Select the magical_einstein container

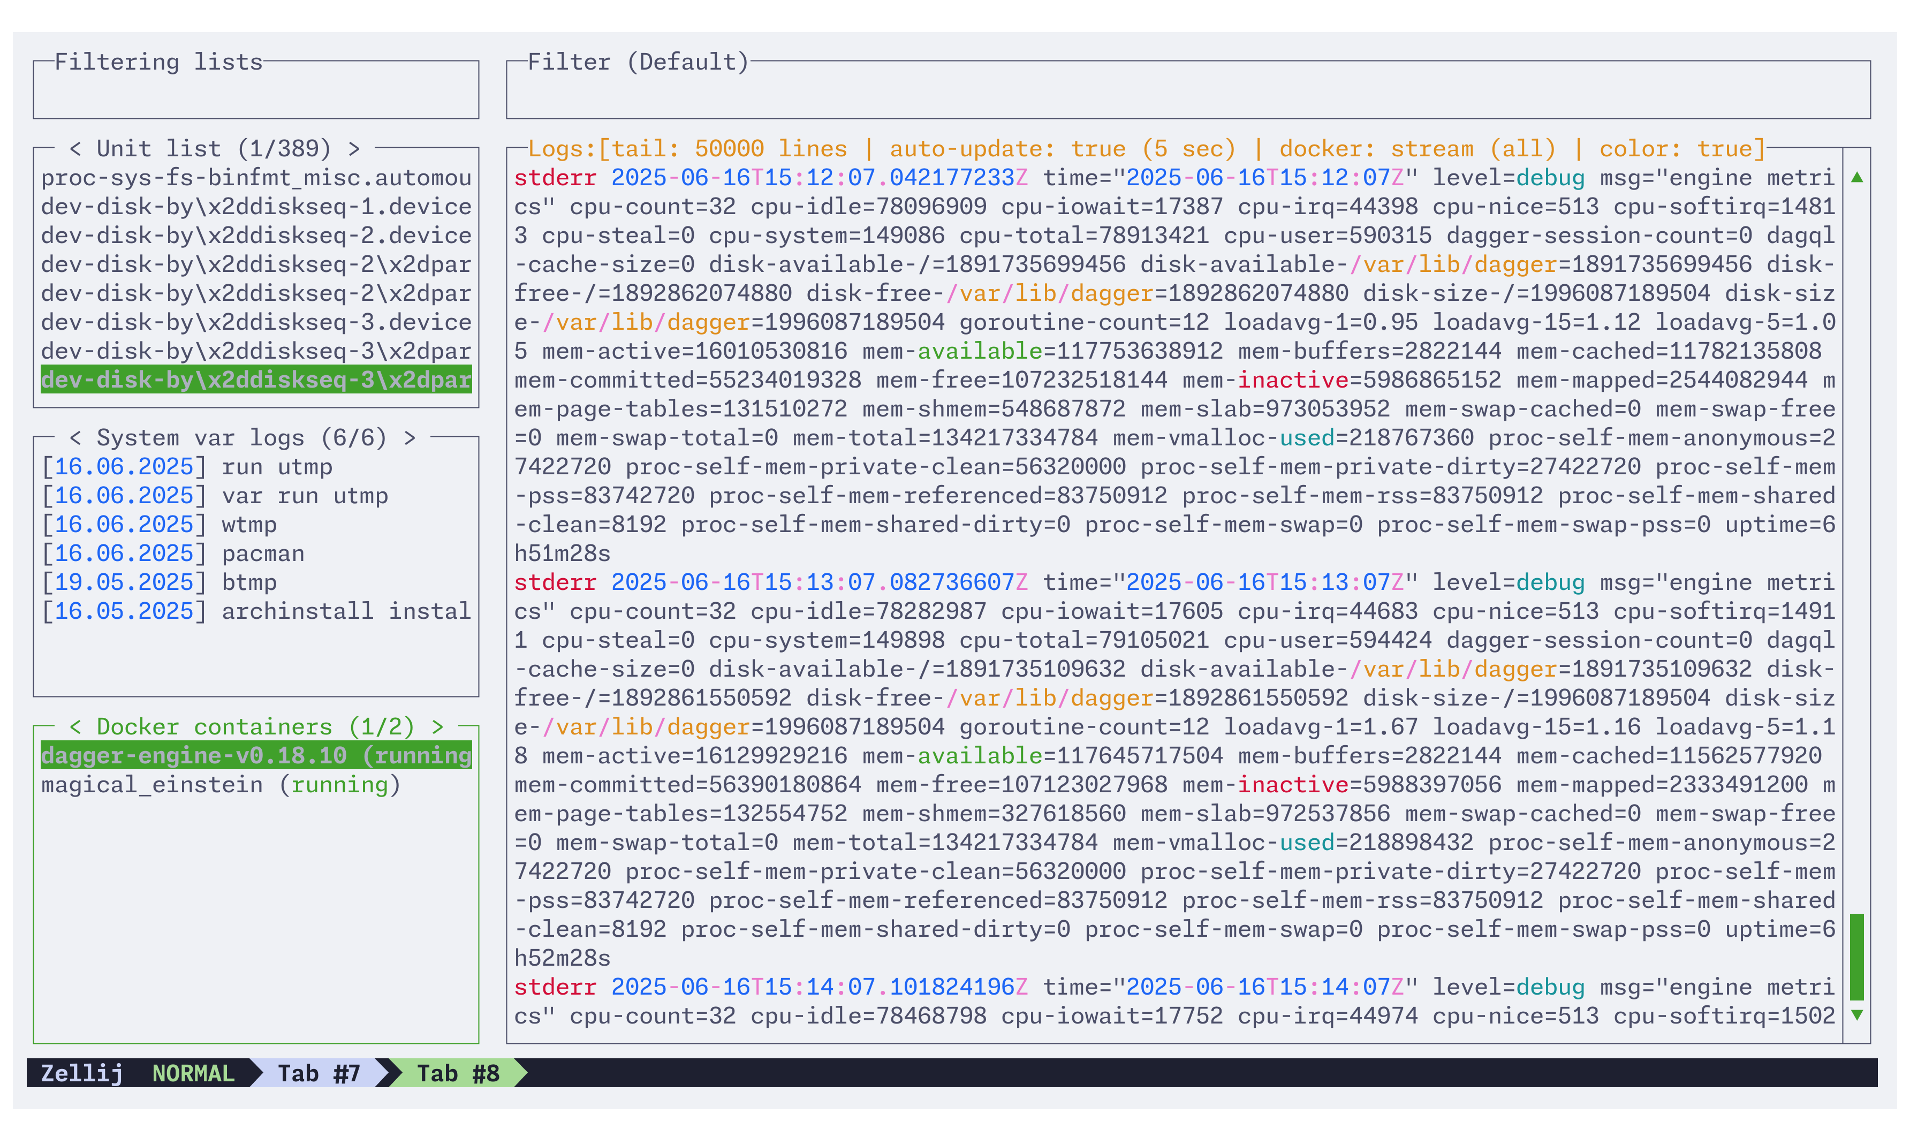220,785
